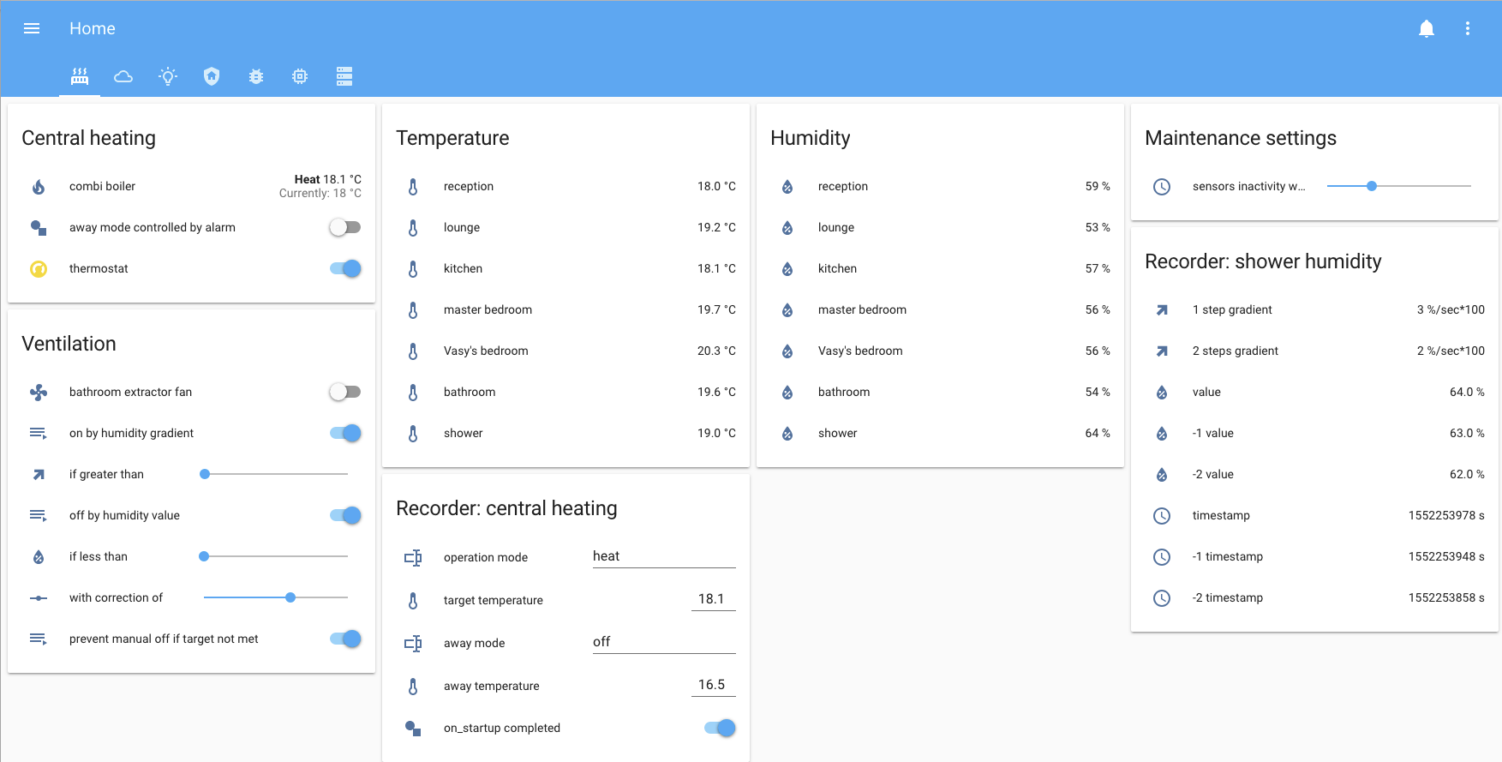
Task: Open the three-dot overflow menu
Action: pyautogui.click(x=1467, y=28)
